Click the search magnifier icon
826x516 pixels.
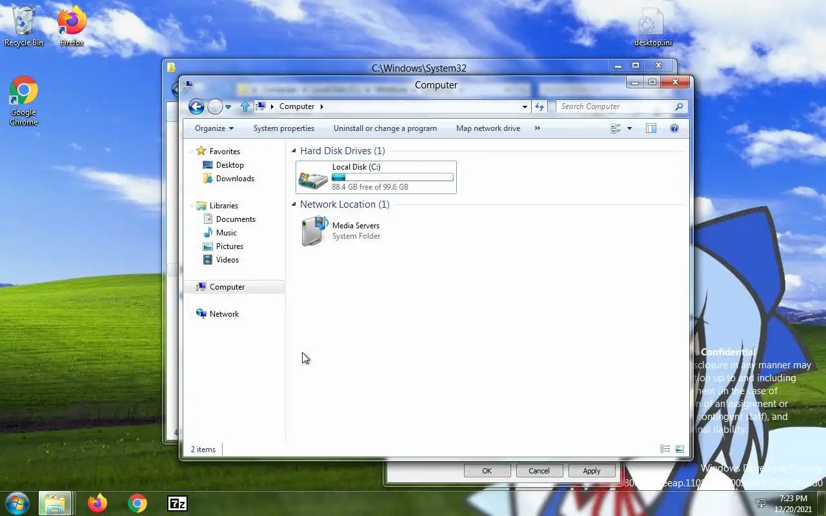[x=679, y=106]
